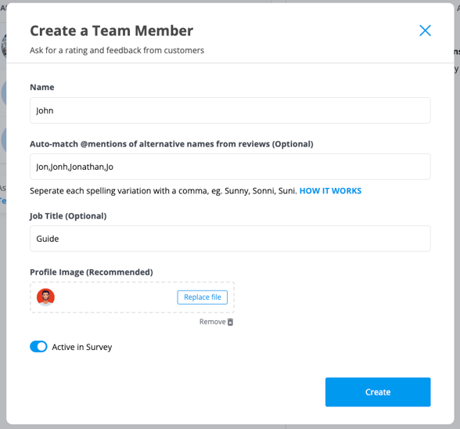The width and height of the screenshot is (460, 429).
Task: Click the spelling variation helper text
Action: tap(164, 191)
